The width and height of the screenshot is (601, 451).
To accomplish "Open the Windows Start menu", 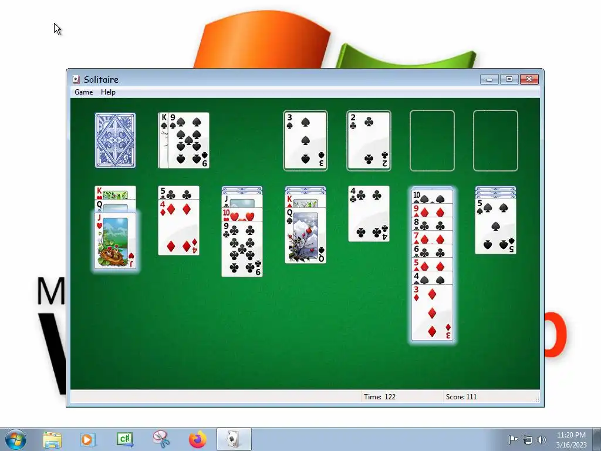I will (x=15, y=440).
